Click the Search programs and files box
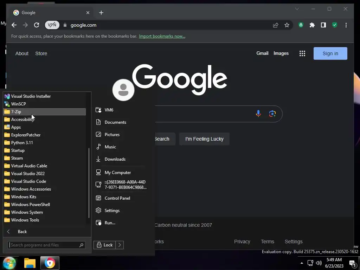Image resolution: width=360 pixels, height=270 pixels. click(46, 245)
